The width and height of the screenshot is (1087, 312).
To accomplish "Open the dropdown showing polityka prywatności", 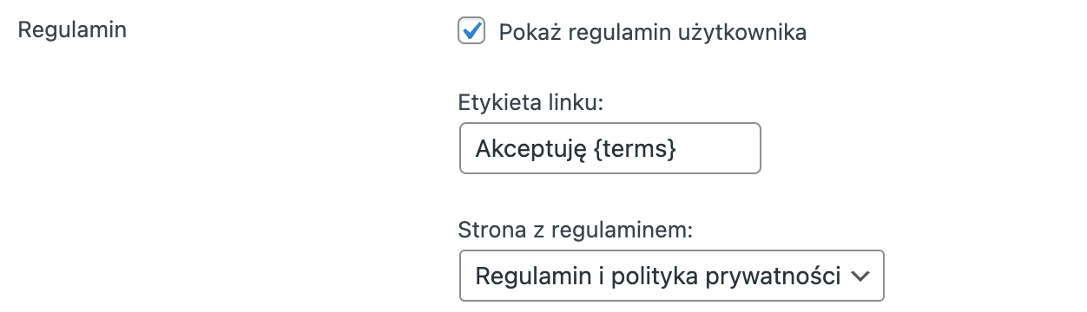I will coord(671,276).
